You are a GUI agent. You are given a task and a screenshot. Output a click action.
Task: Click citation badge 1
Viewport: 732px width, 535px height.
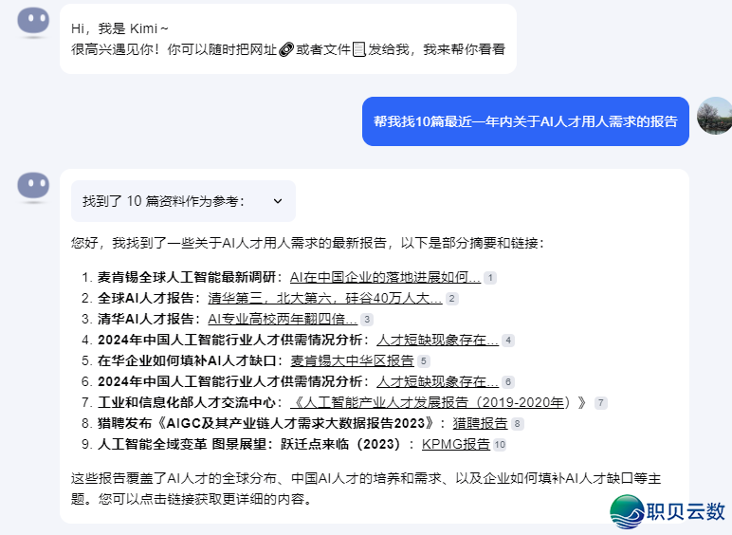[489, 278]
